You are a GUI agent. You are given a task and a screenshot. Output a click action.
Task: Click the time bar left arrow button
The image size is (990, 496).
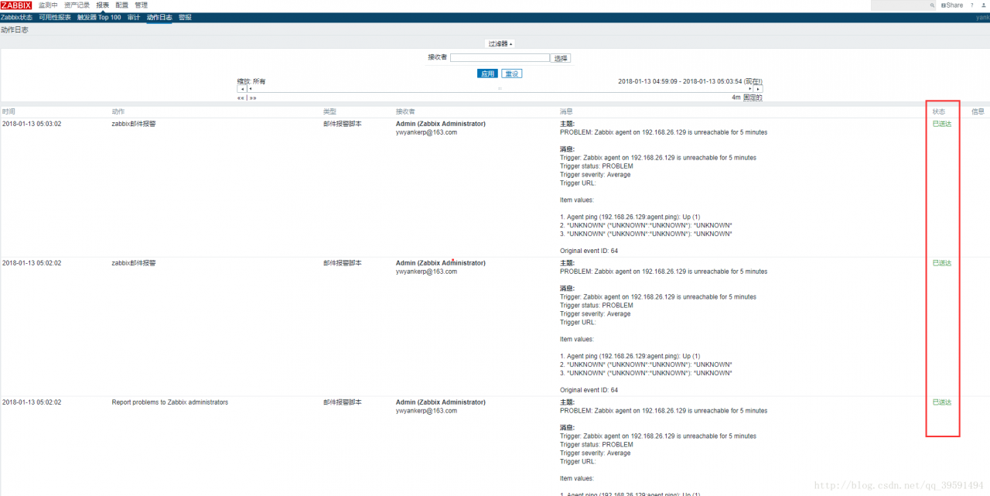point(241,89)
